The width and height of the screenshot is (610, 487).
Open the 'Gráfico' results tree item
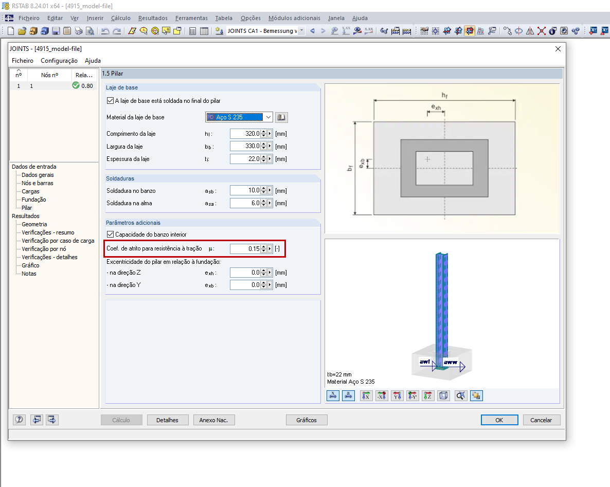[30, 265]
